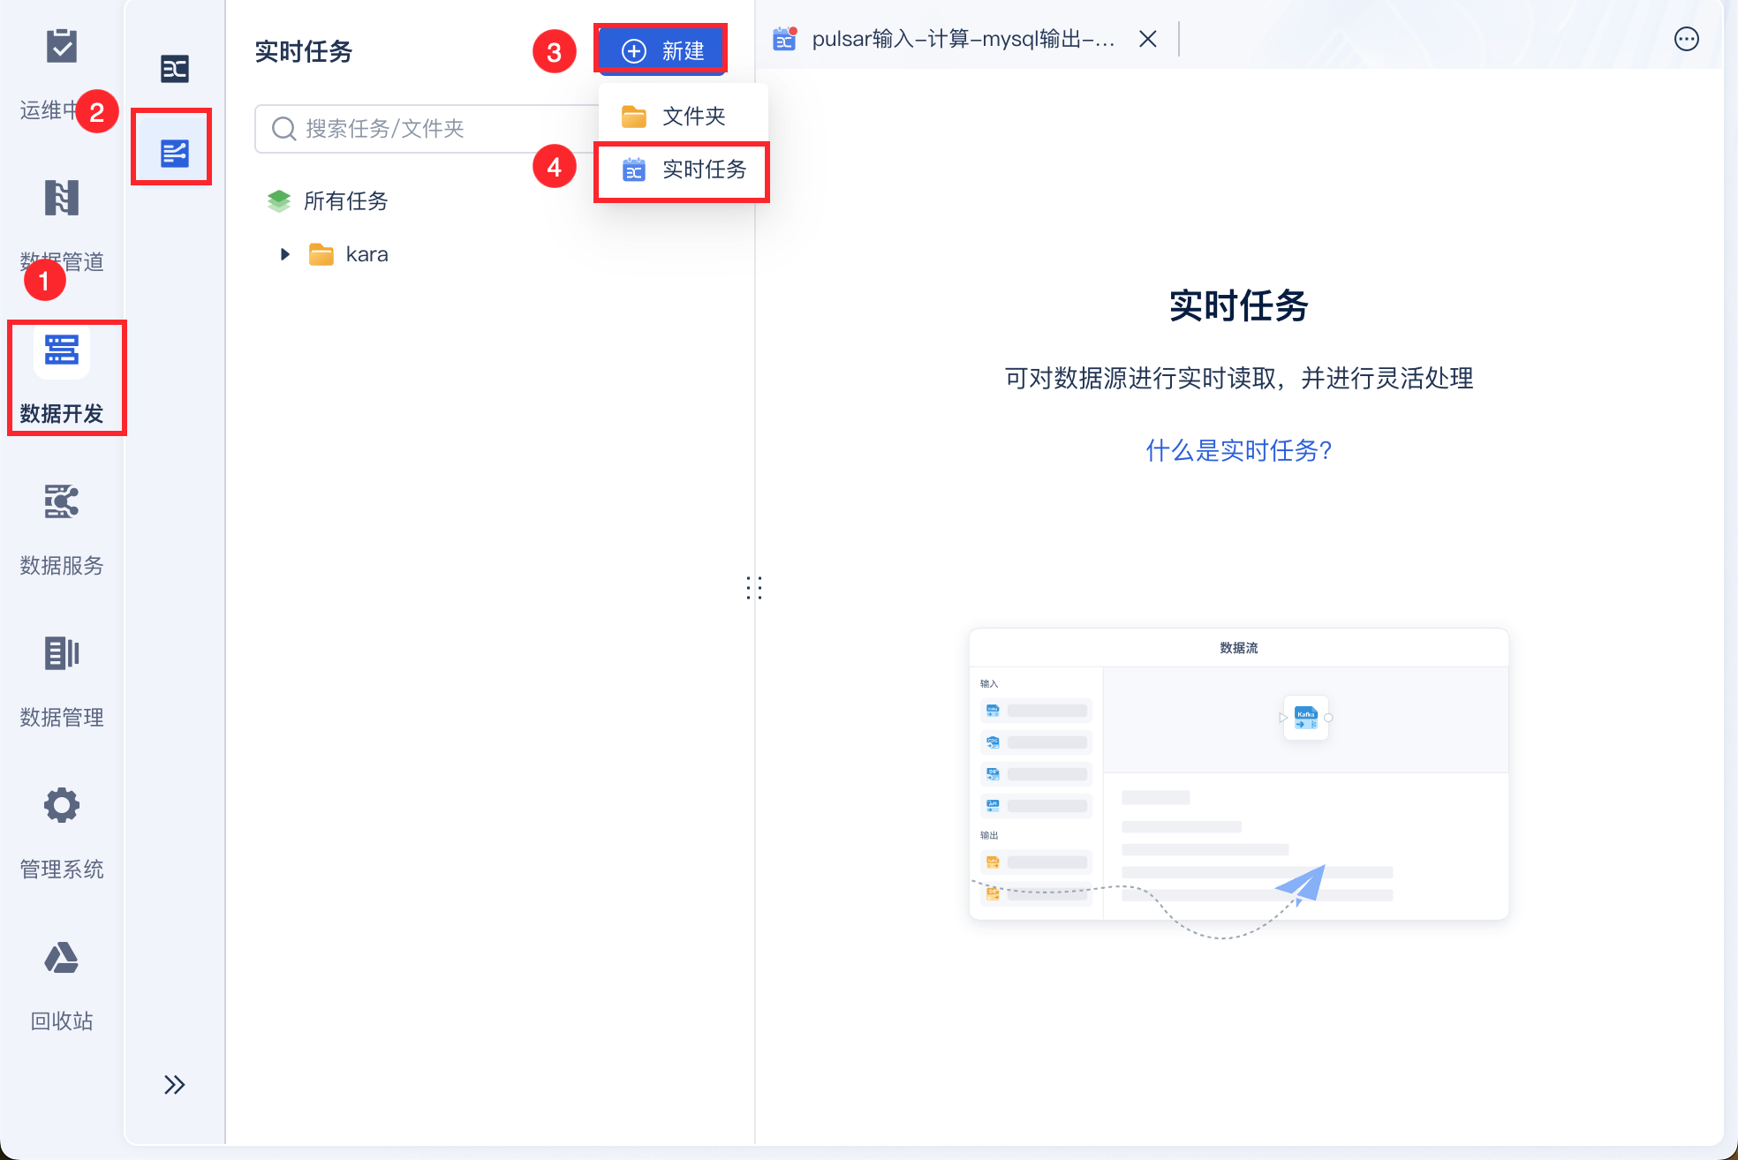Choose 实时任务 from the new menu
The image size is (1738, 1160).
pos(703,169)
